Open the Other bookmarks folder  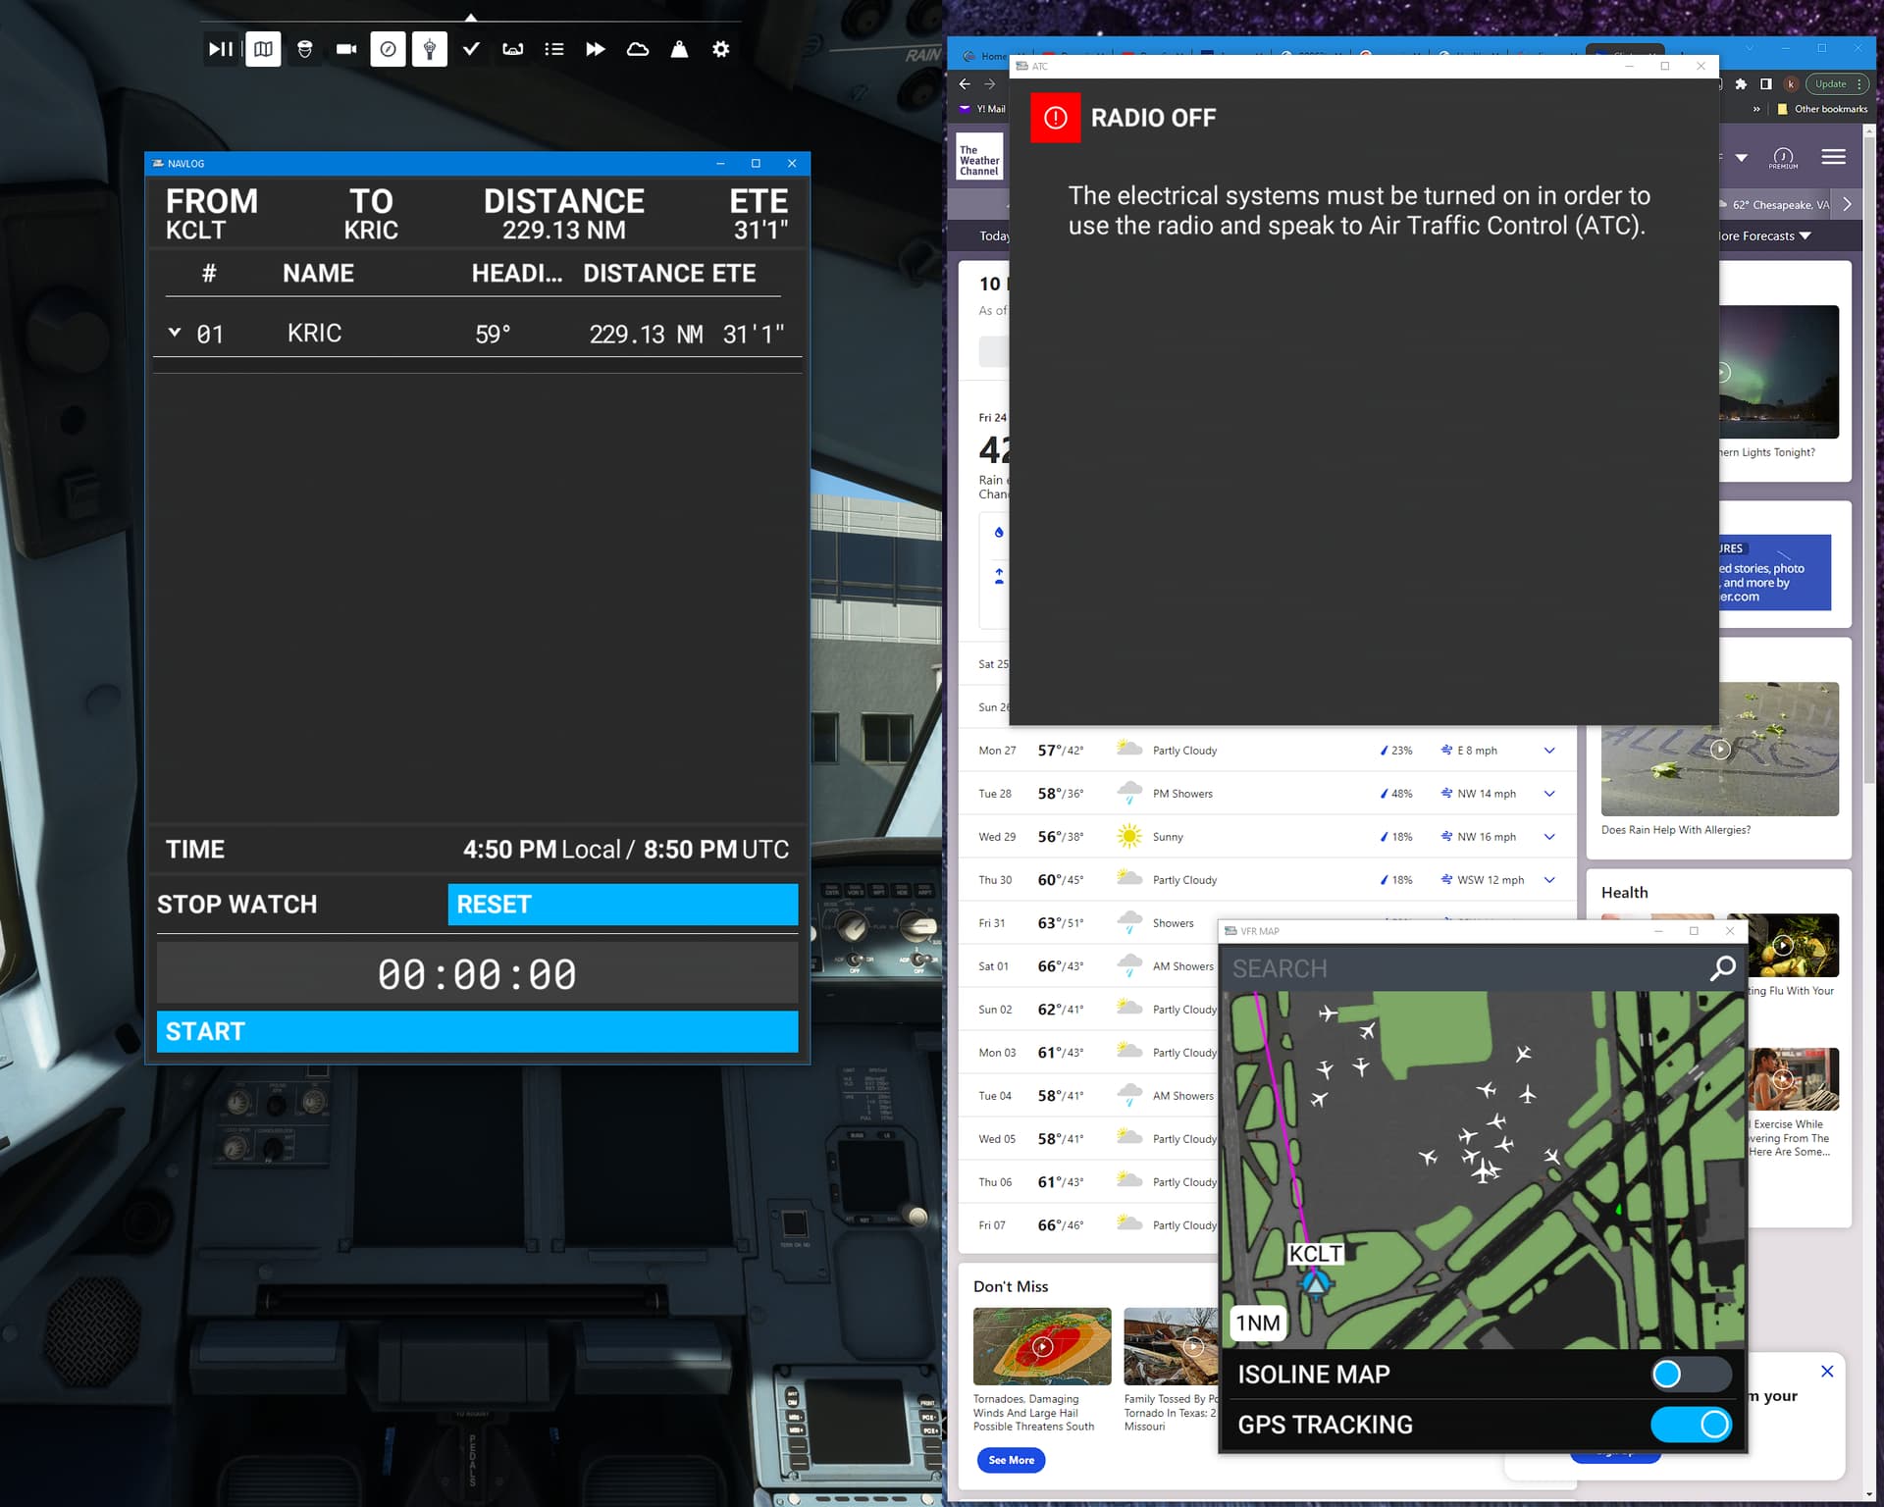[x=1823, y=109]
